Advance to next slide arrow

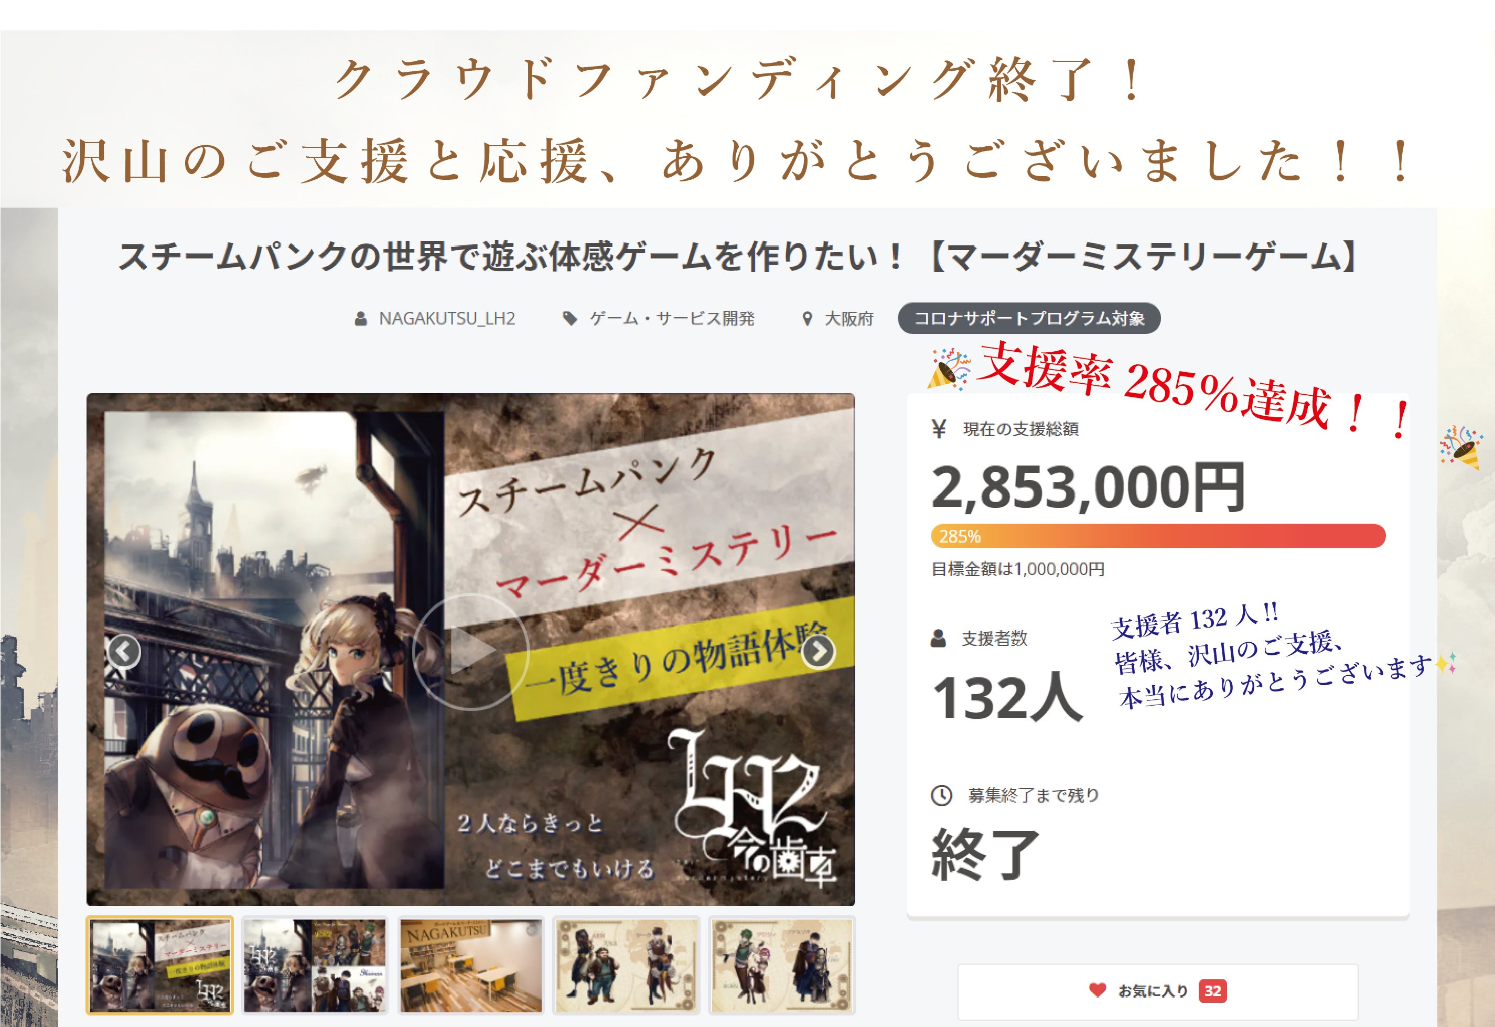(819, 651)
